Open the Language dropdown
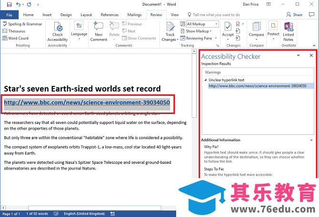319x217 pixels. 79,31
